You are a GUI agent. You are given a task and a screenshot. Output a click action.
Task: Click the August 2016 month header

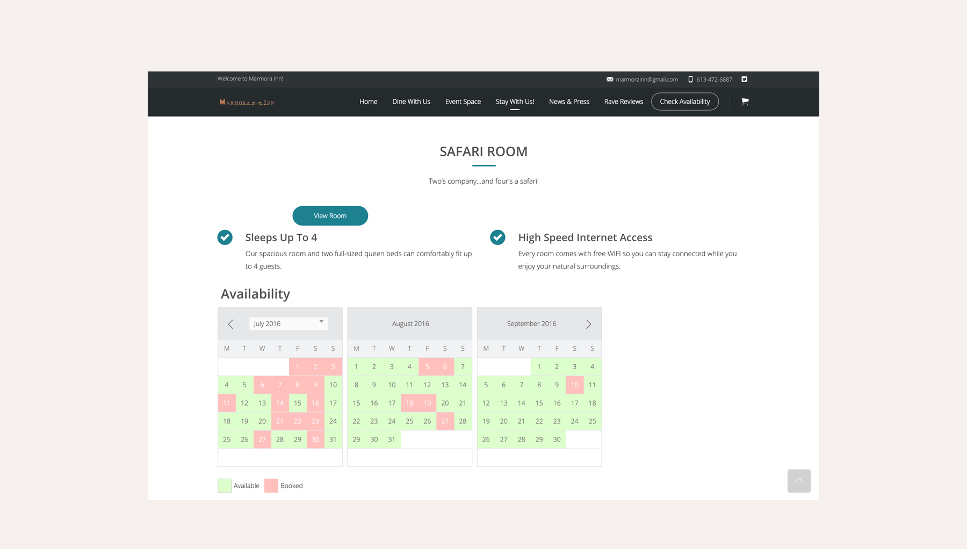[410, 323]
